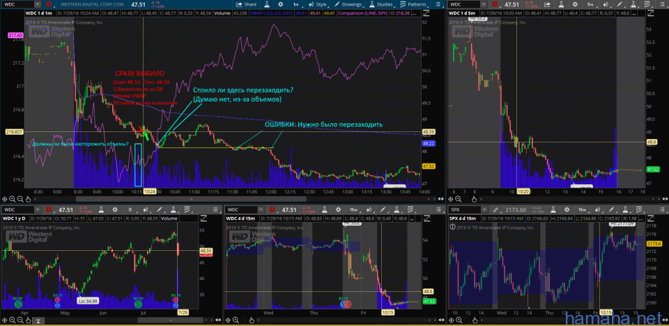Click 7/29 date marker on daily chart
Viewport: 669px width, 326px height.
(183, 313)
